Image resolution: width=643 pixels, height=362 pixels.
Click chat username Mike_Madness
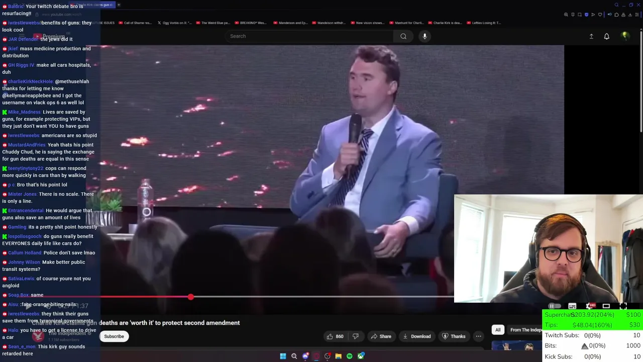click(x=24, y=112)
